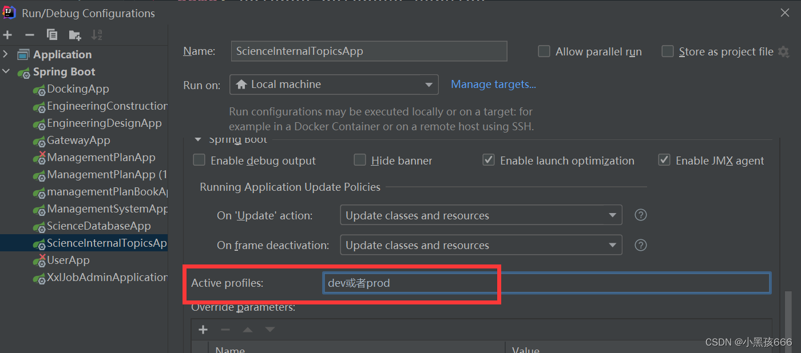Click the ManagementPlanApp error icon
Screen dimensions: 801x353
point(39,158)
